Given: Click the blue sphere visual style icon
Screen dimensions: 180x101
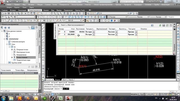Looking at the screenshot, I should [x=112, y=20].
